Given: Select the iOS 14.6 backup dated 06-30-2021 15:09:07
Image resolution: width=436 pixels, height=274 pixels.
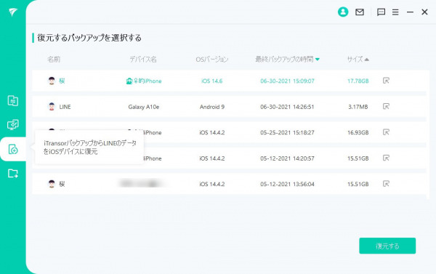Looking at the screenshot, I should coord(229,81).
